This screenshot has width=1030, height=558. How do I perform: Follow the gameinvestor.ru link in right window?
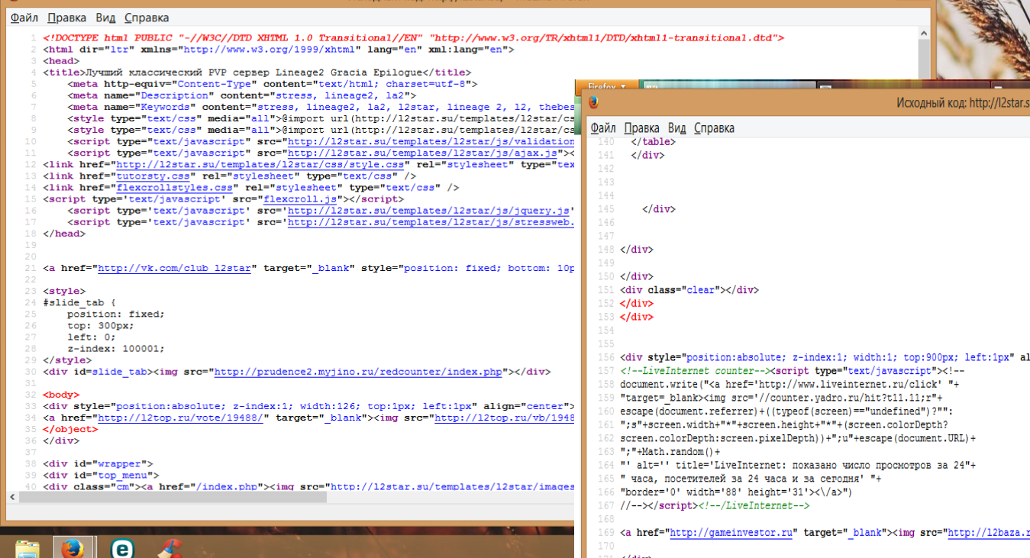tap(733, 532)
